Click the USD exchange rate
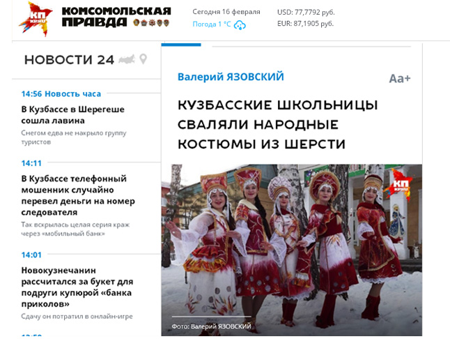Image resolution: width=450 pixels, height=339 pixels. [306, 13]
